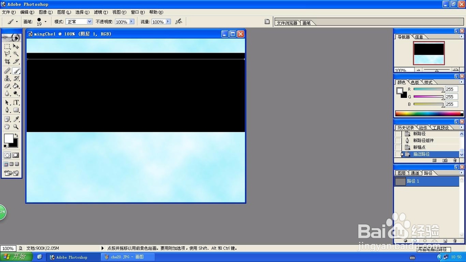Open the Navigator panel flyout menu
This screenshot has width=466, height=262.
[x=461, y=36]
